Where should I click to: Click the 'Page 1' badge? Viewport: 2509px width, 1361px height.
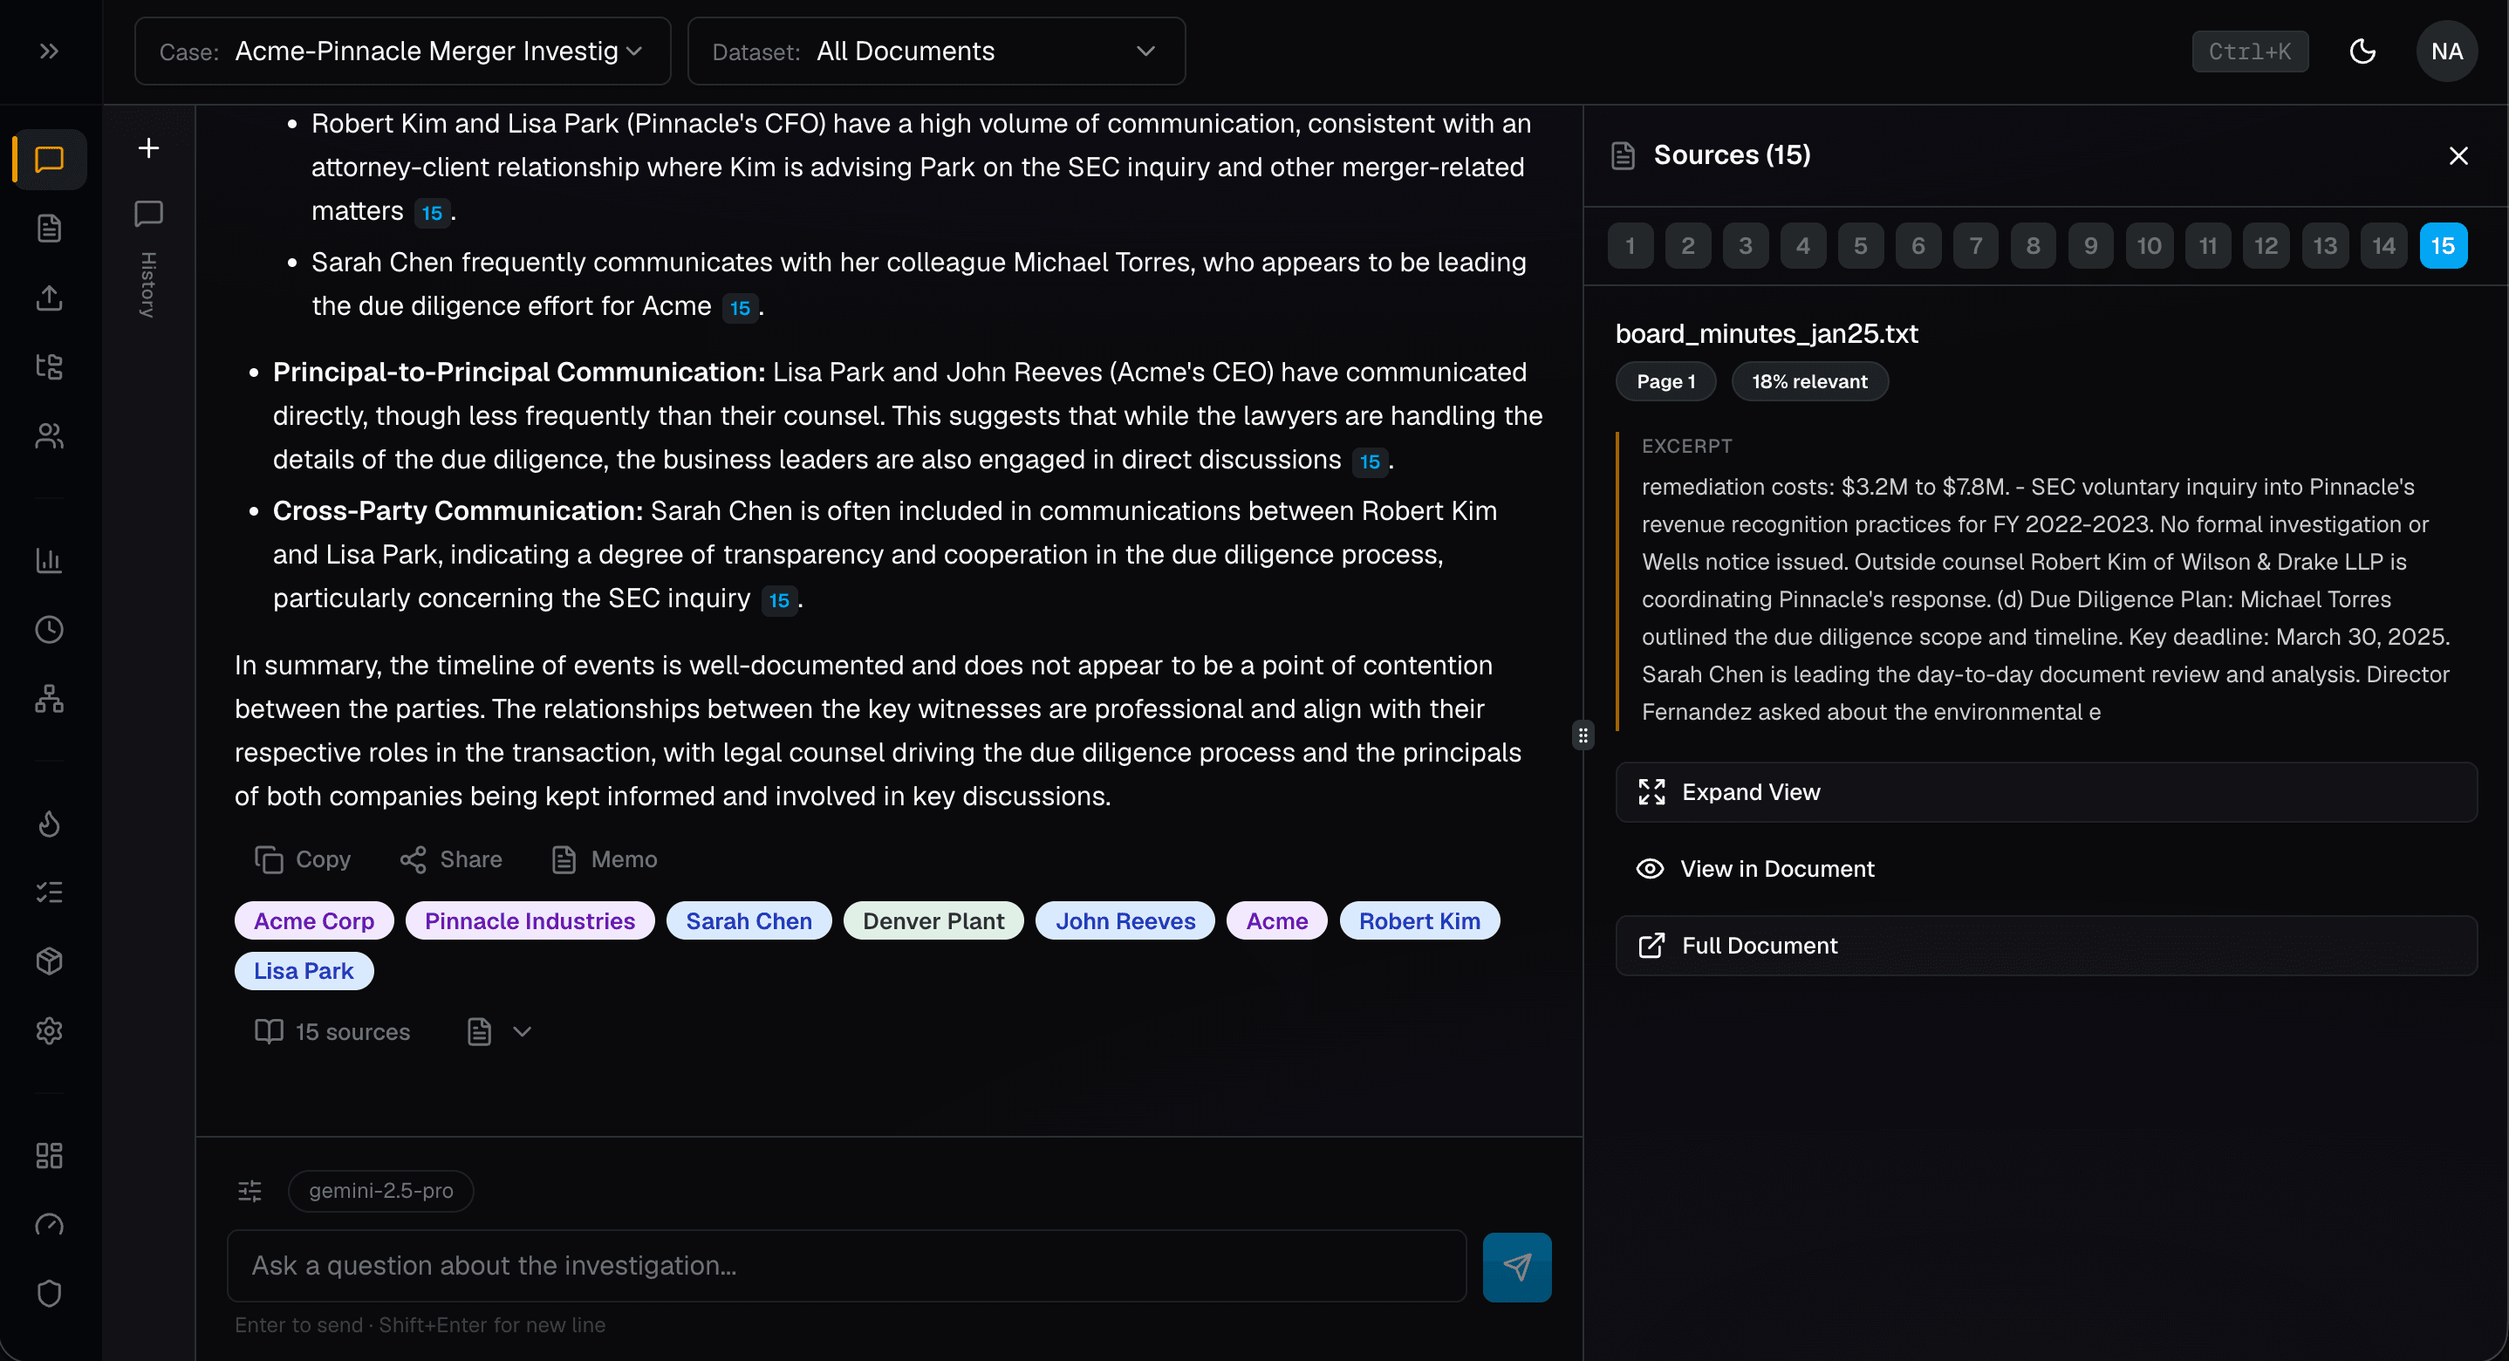tap(1665, 381)
